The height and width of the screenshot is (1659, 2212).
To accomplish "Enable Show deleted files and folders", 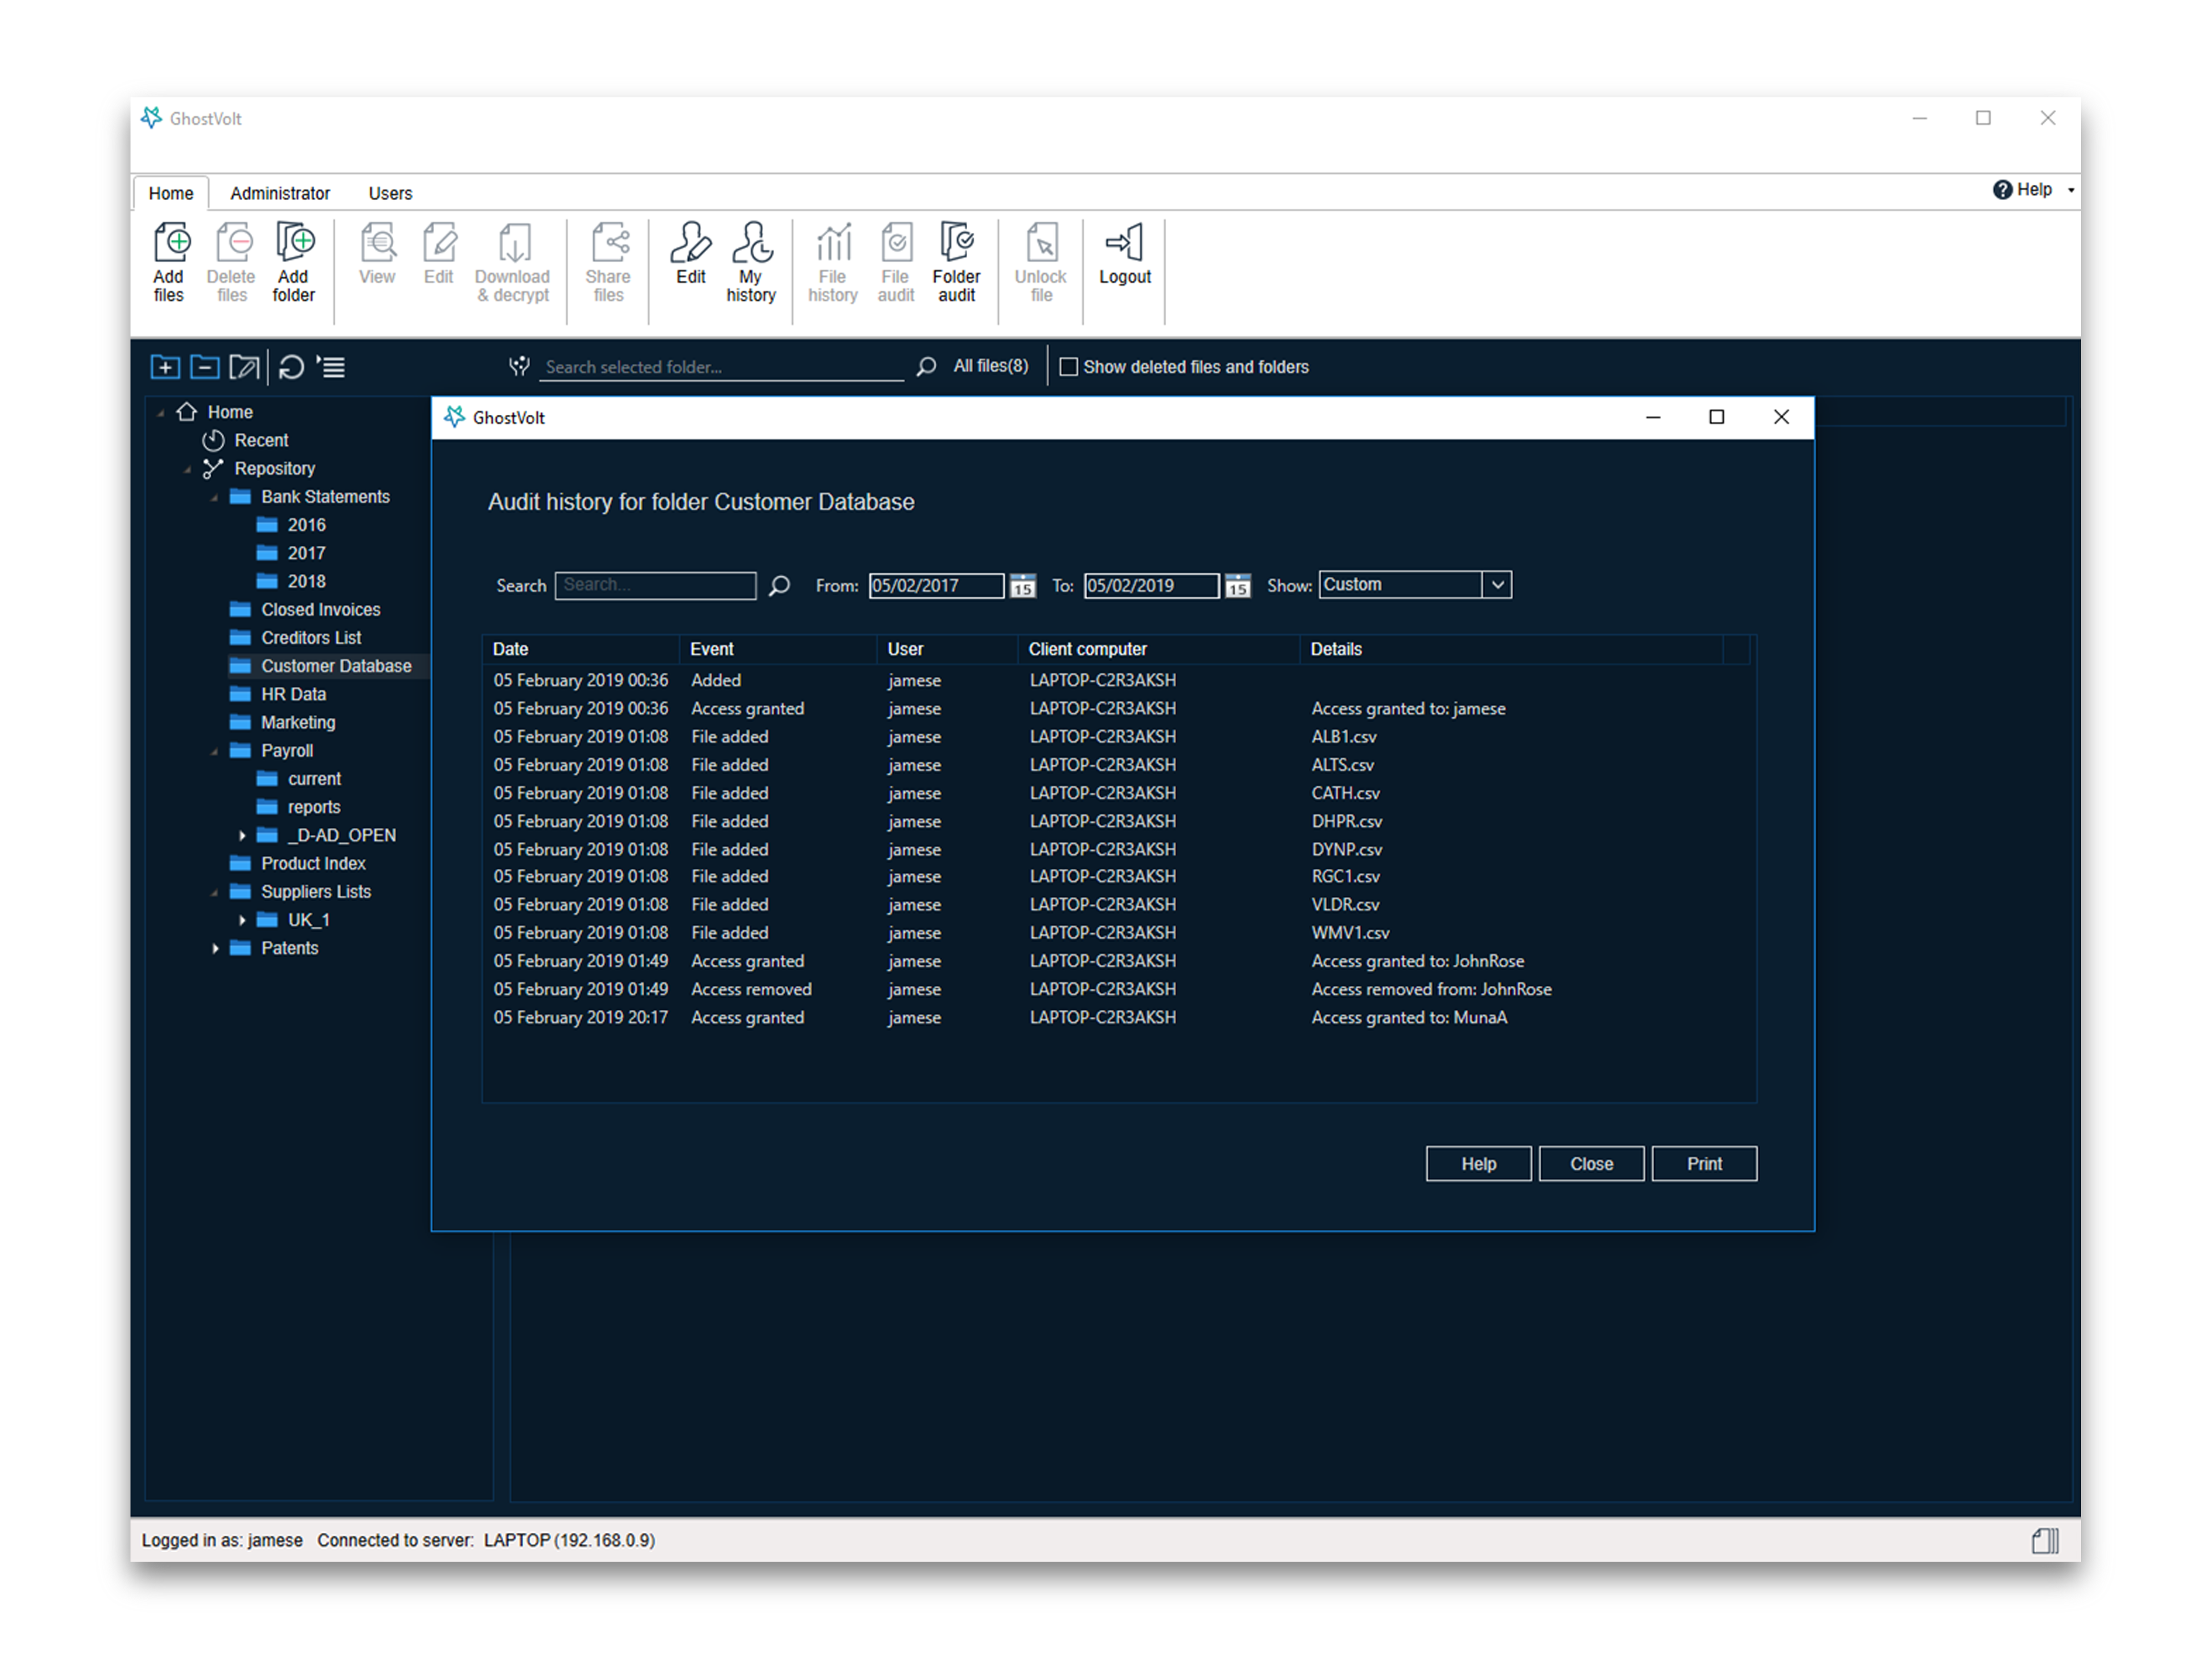I will pos(1068,367).
